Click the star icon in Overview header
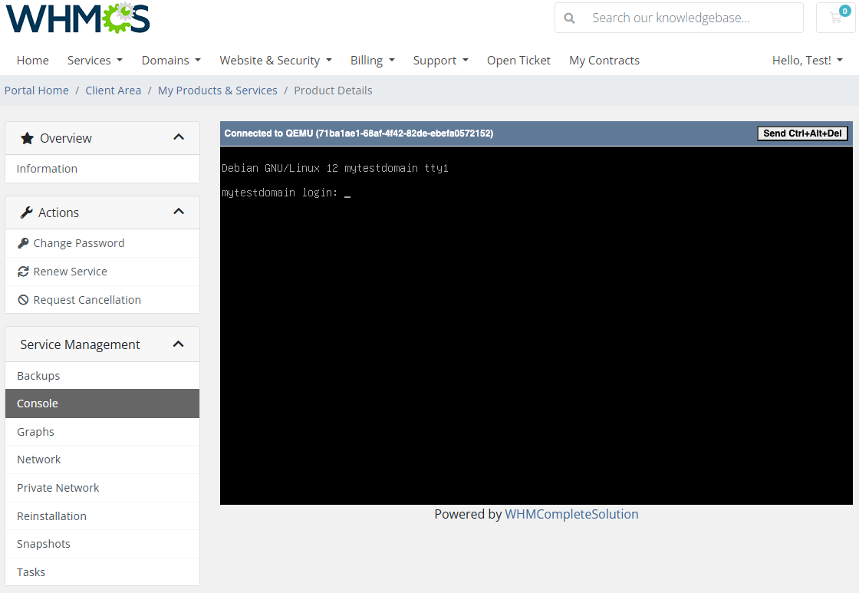859x593 pixels. (x=27, y=138)
